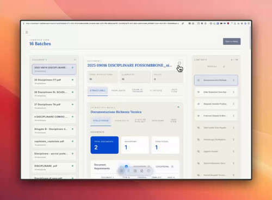Open the document-level JSON View tab
Image resolution: width=272 pixels, height=200 pixels.
[174, 91]
